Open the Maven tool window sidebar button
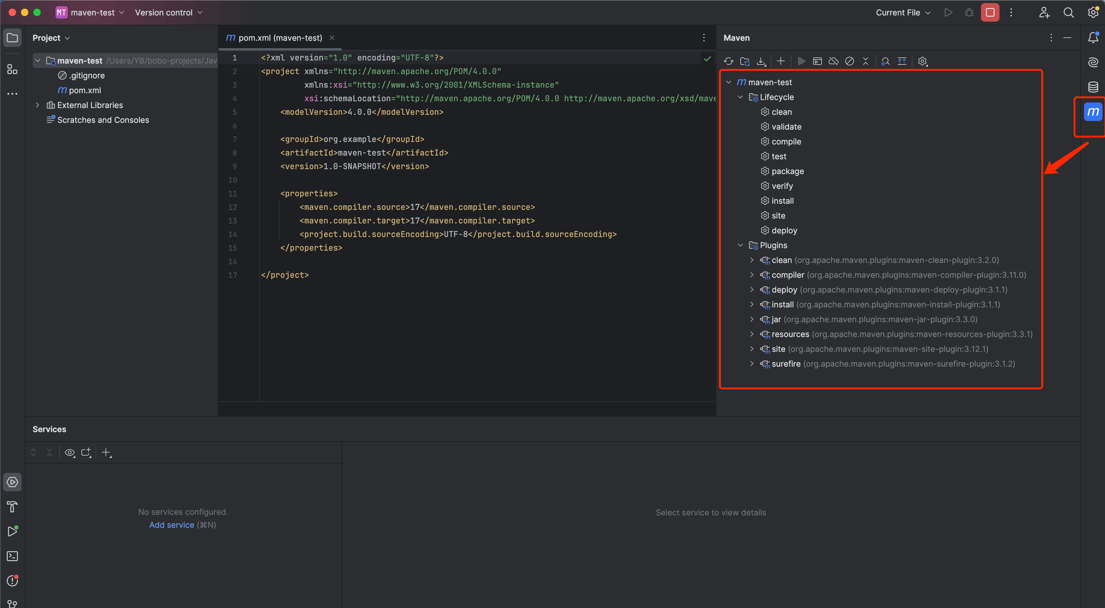This screenshot has height=608, width=1105. [x=1093, y=112]
